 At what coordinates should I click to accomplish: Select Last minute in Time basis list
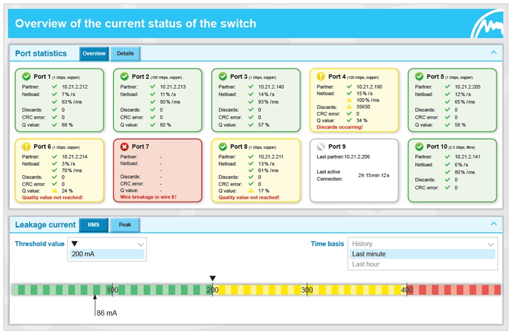[422, 254]
